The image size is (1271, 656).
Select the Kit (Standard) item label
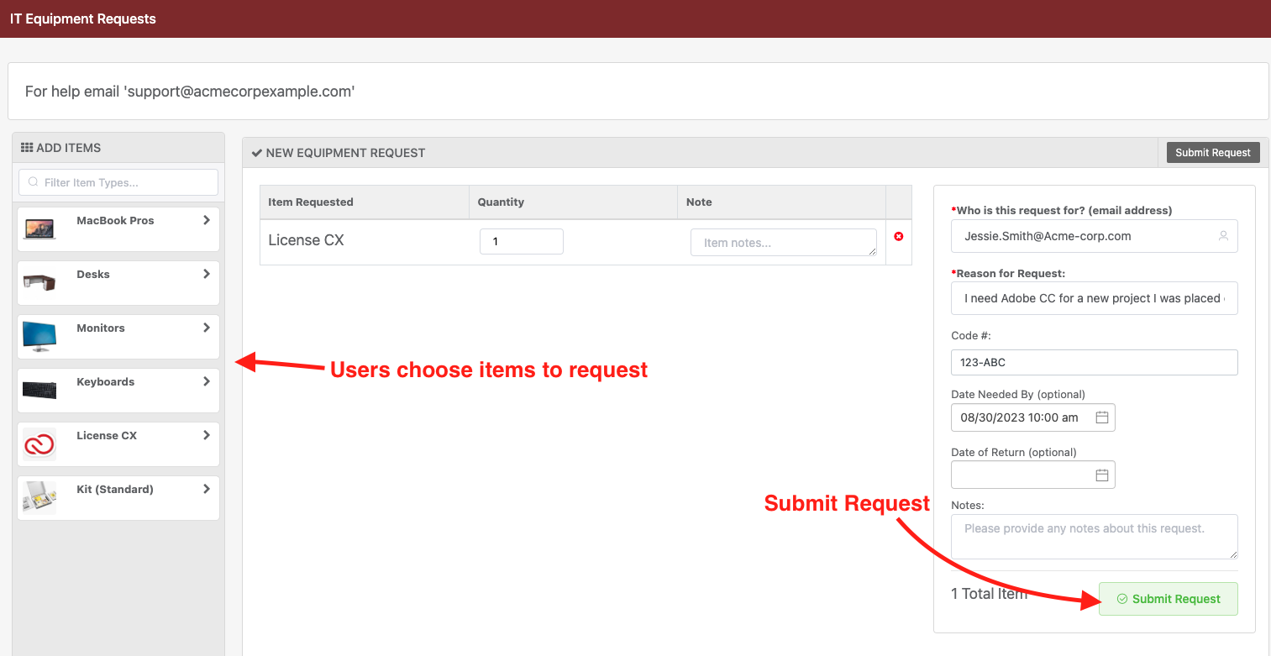[115, 489]
